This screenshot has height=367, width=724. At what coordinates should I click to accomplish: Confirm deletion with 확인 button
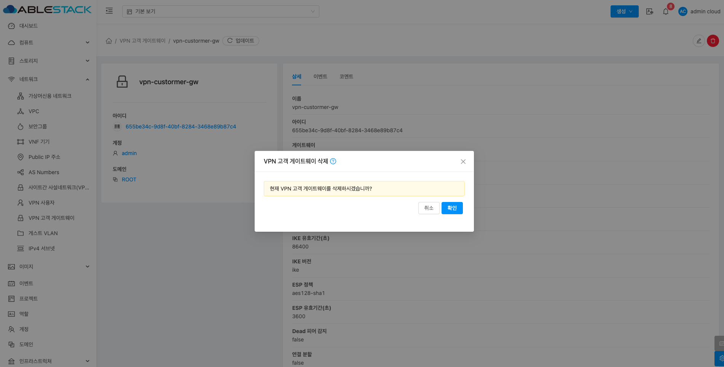pos(452,208)
